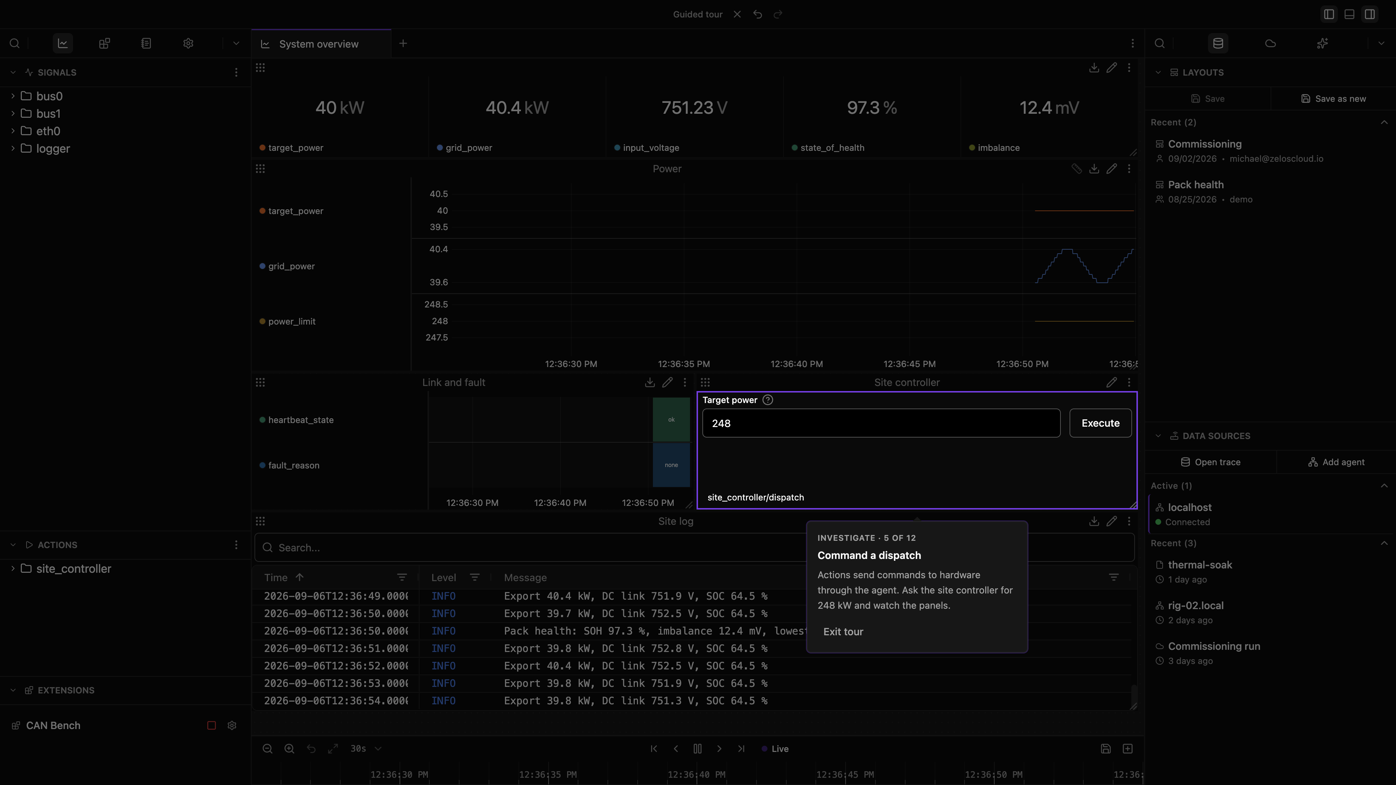Open the thermal-soak recent trace
This screenshot has width=1396, height=785.
1270,572
